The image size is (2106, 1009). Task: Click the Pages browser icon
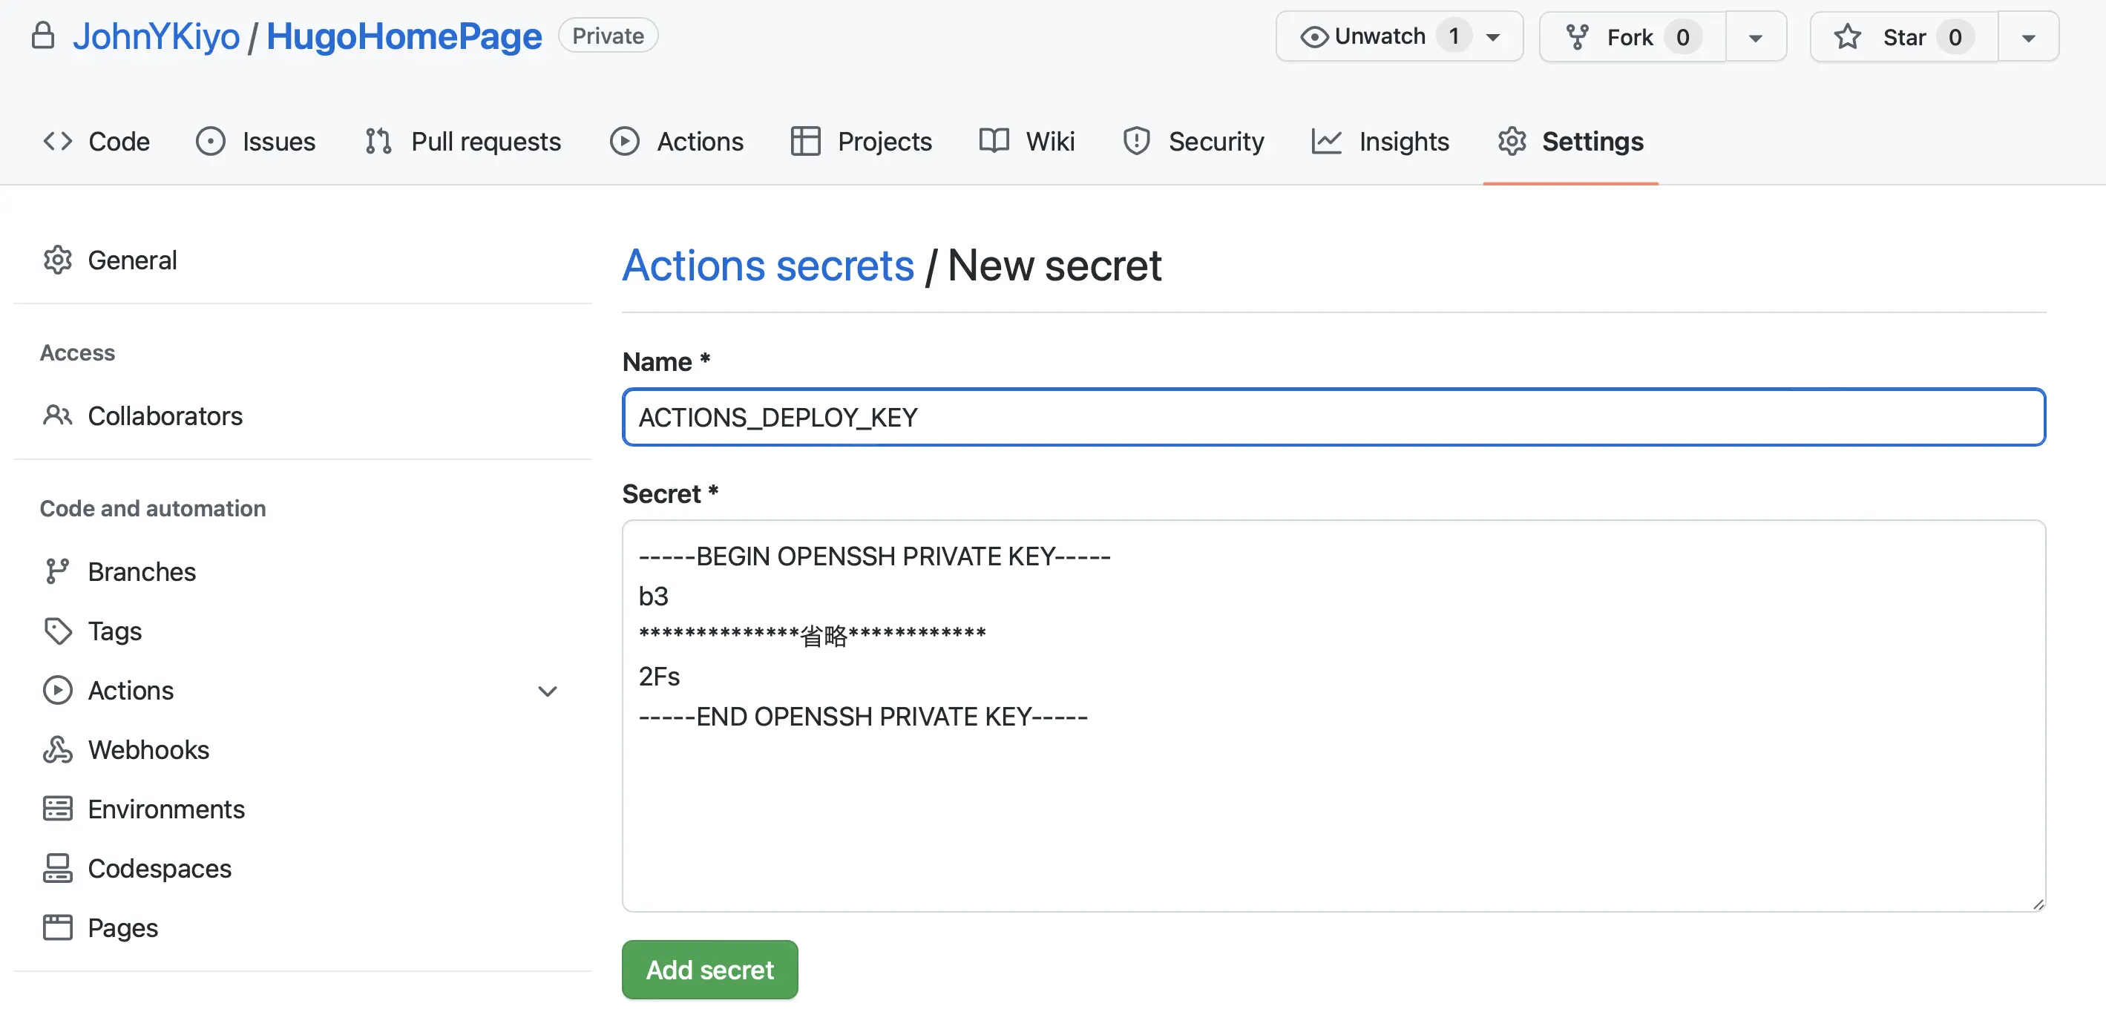[57, 927]
